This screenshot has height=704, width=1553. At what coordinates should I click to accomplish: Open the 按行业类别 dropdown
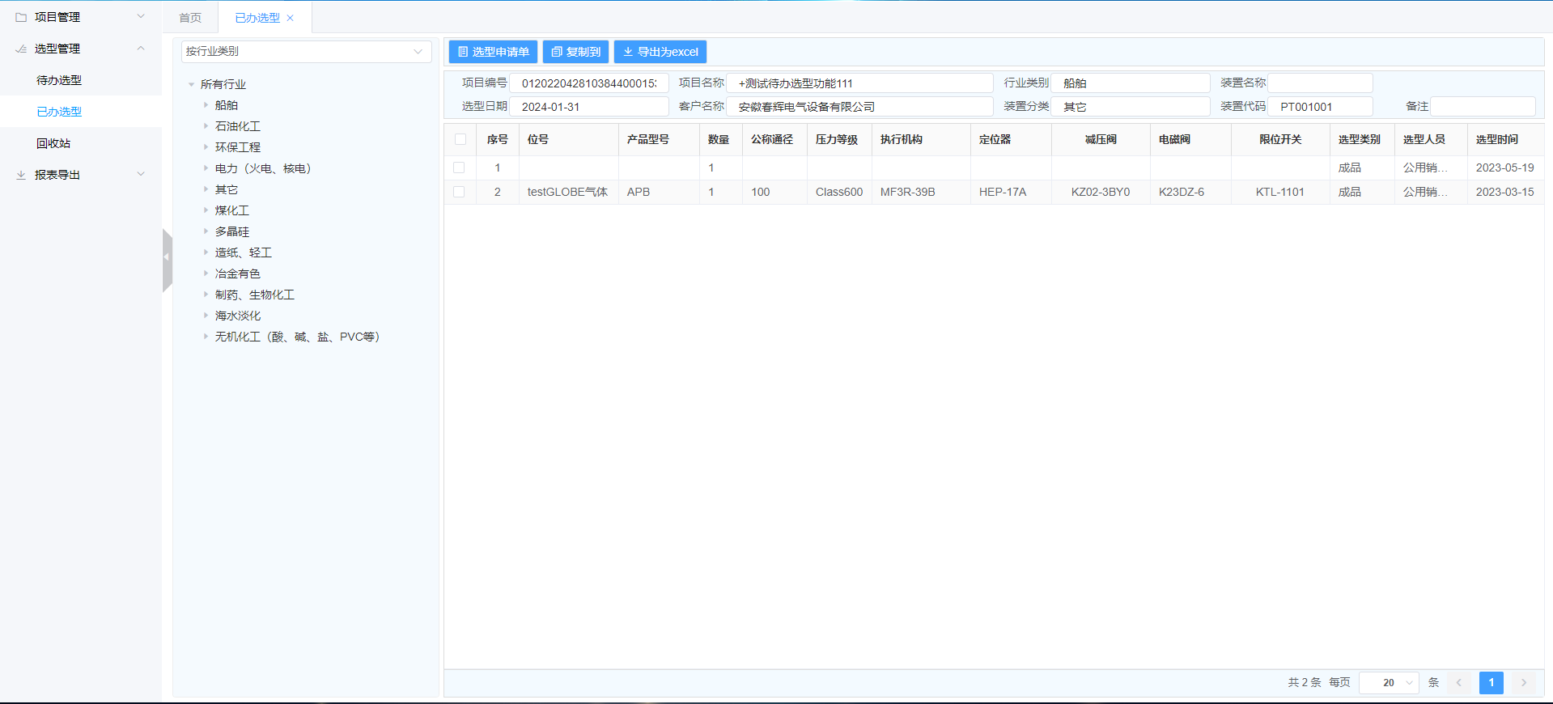point(306,51)
